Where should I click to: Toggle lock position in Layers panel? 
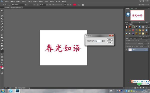click(135, 46)
